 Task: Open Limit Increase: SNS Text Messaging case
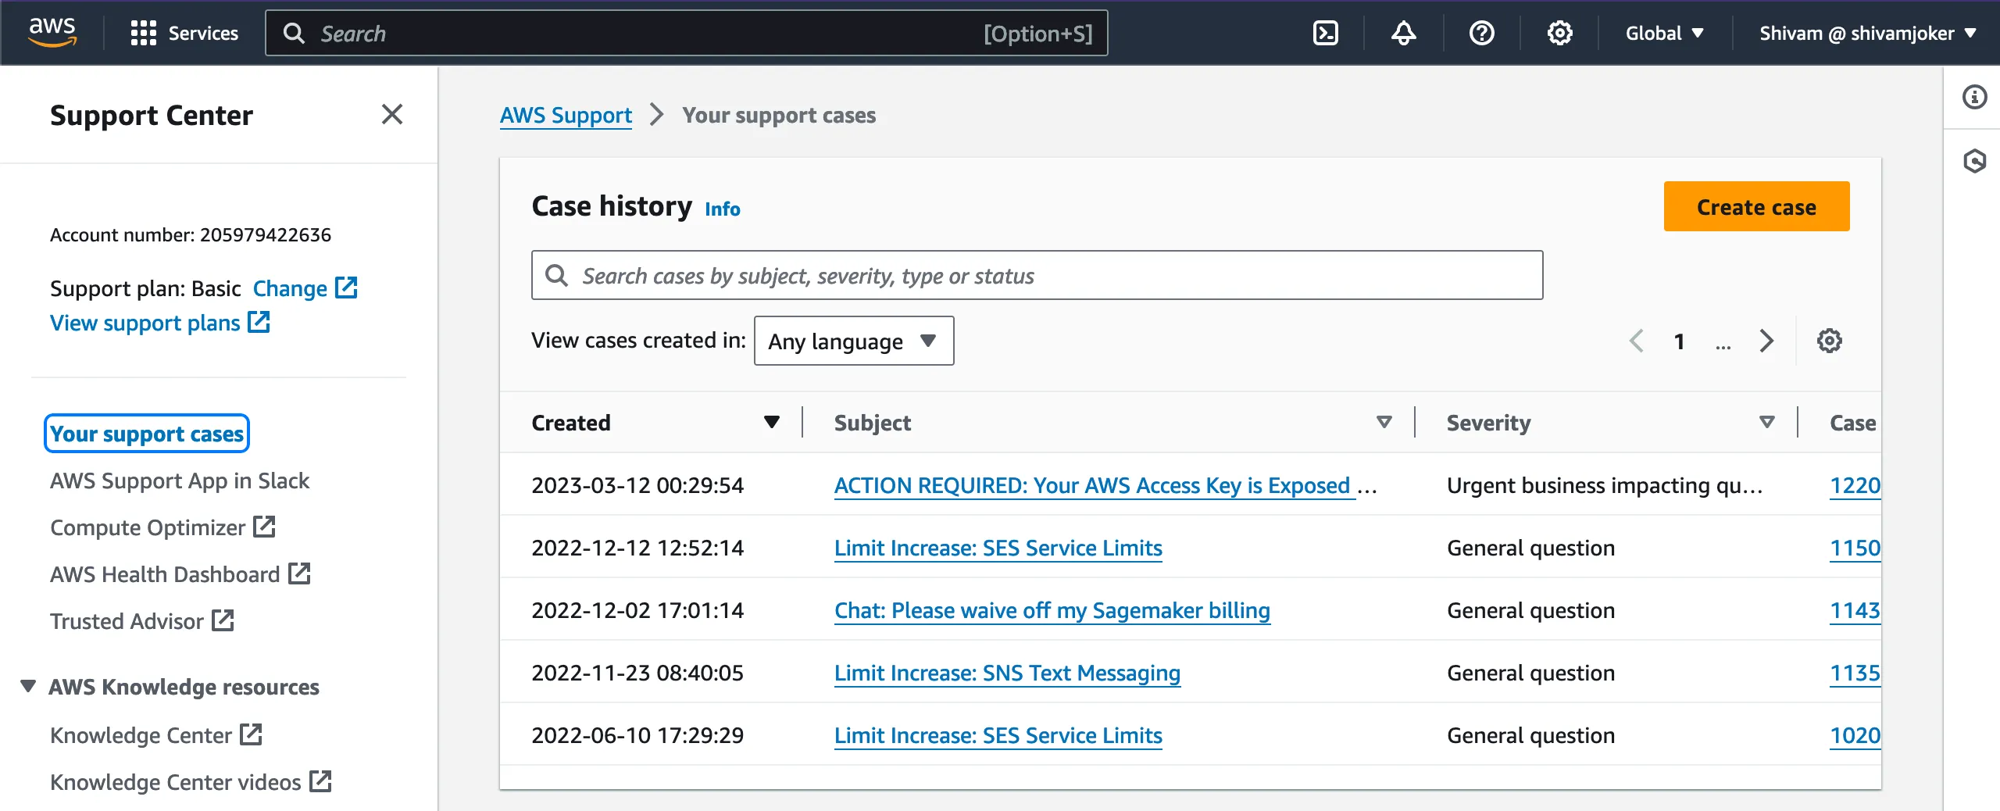[1007, 673]
